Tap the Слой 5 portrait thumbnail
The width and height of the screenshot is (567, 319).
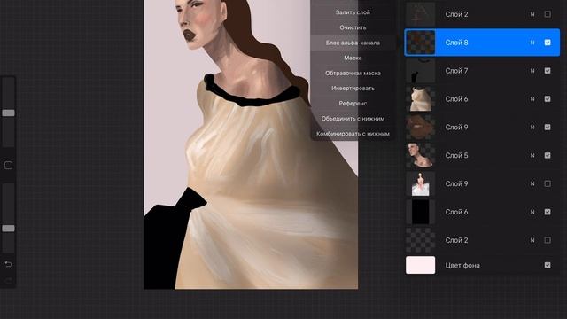coord(420,156)
